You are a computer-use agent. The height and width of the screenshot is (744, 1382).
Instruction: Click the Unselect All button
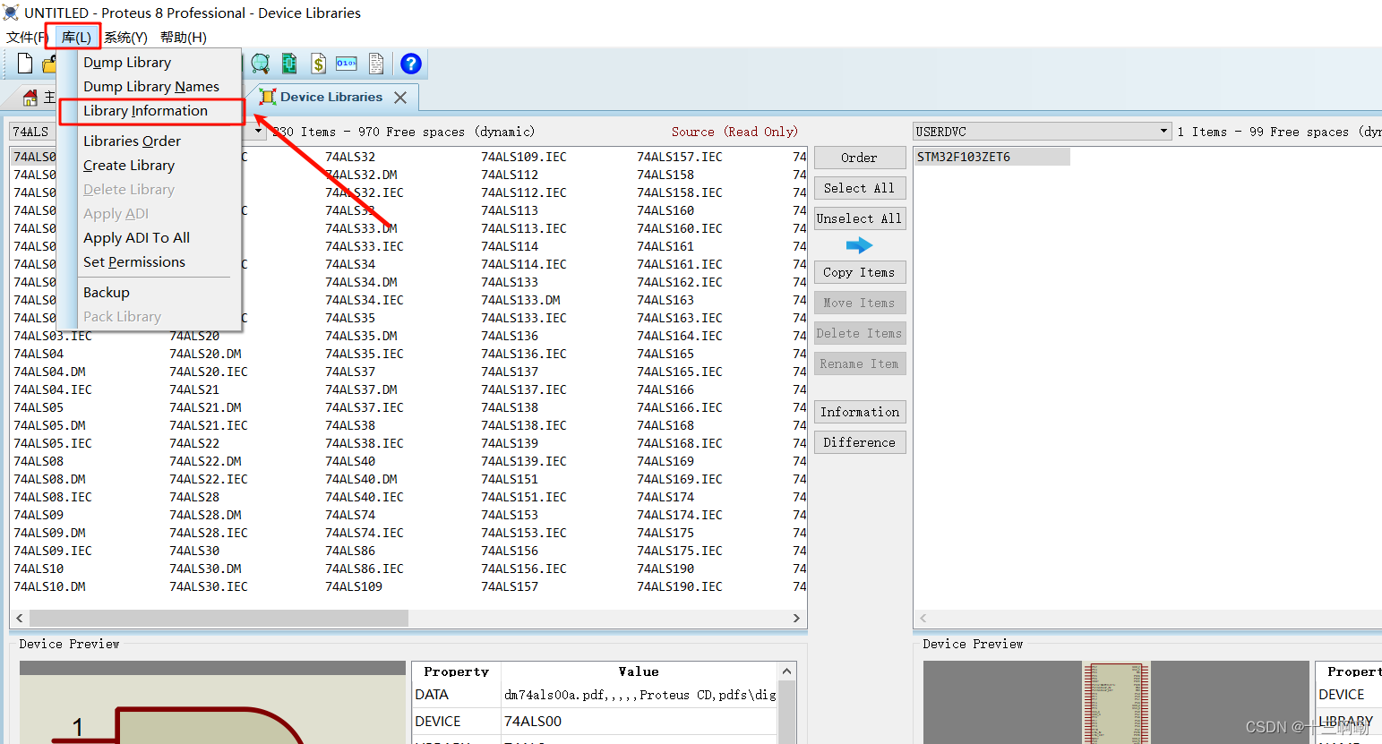point(859,218)
